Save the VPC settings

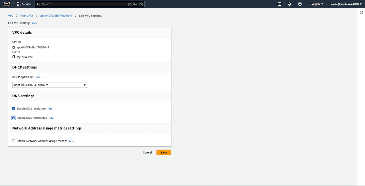pyautogui.click(x=164, y=153)
